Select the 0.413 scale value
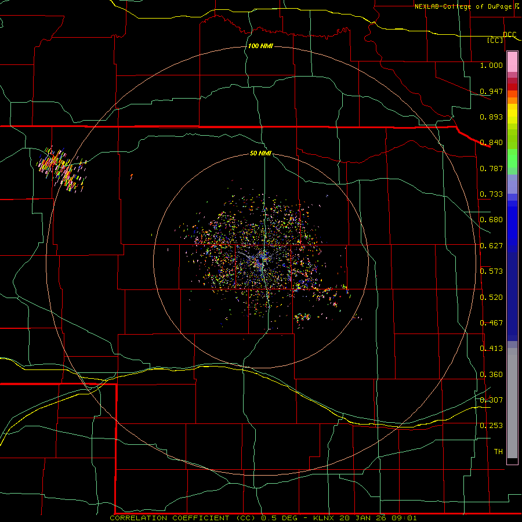The image size is (522, 522). click(x=491, y=348)
